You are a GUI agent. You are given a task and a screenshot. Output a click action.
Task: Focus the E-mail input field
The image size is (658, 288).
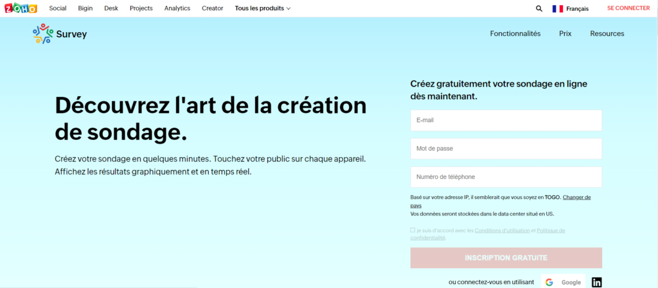(x=506, y=120)
